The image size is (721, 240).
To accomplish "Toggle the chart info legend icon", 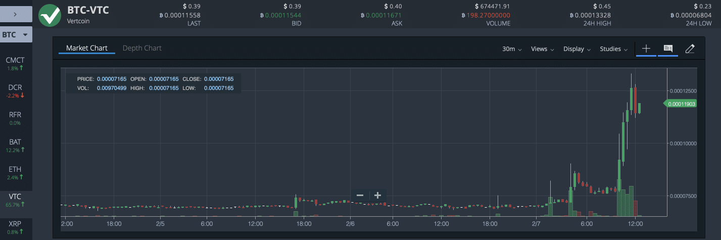I will tap(668, 49).
